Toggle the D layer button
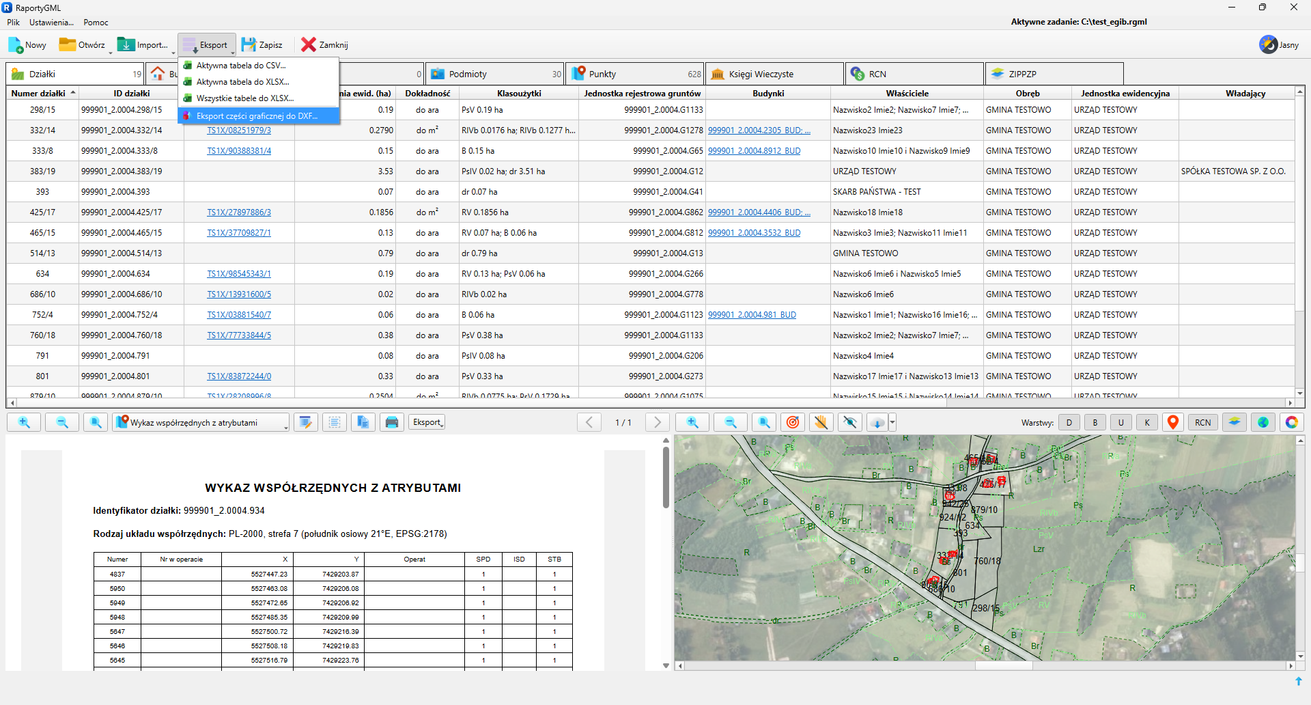Image resolution: width=1311 pixels, height=705 pixels. tap(1069, 422)
